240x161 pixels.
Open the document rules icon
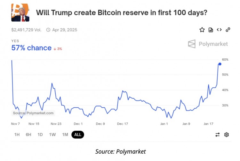click(x=211, y=30)
